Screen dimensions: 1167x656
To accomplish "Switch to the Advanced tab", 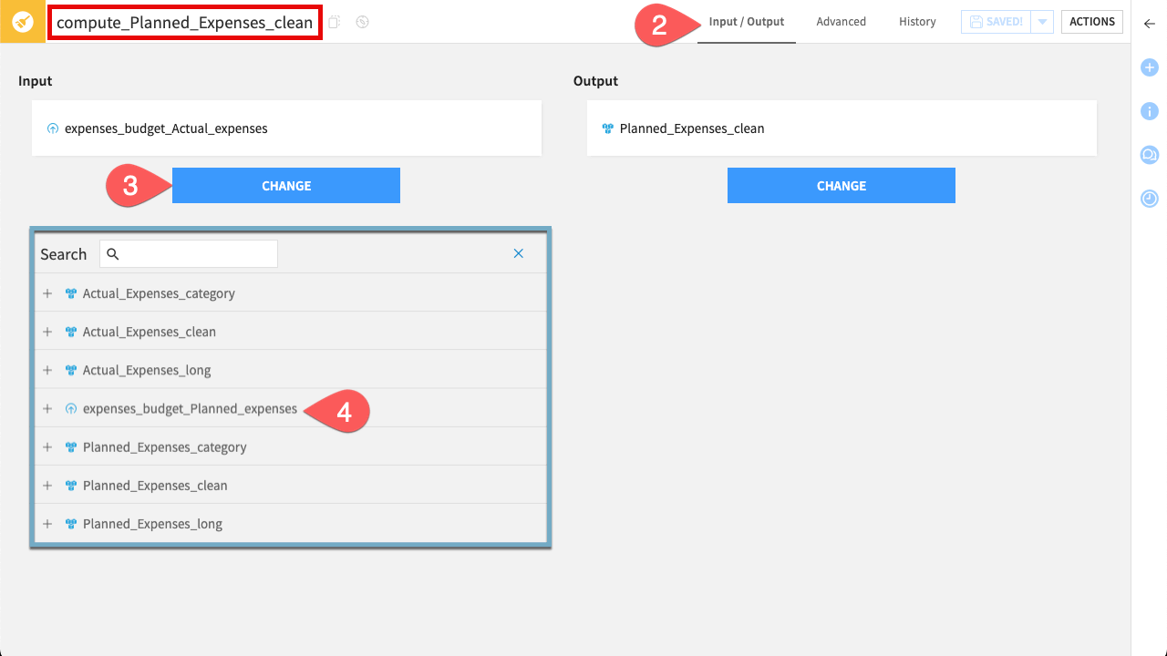I will point(840,21).
